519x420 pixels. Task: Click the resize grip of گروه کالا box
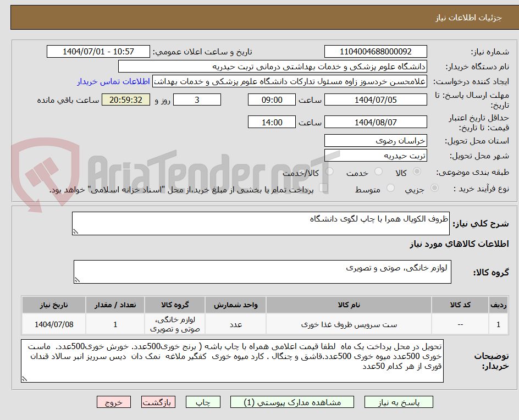77,280
